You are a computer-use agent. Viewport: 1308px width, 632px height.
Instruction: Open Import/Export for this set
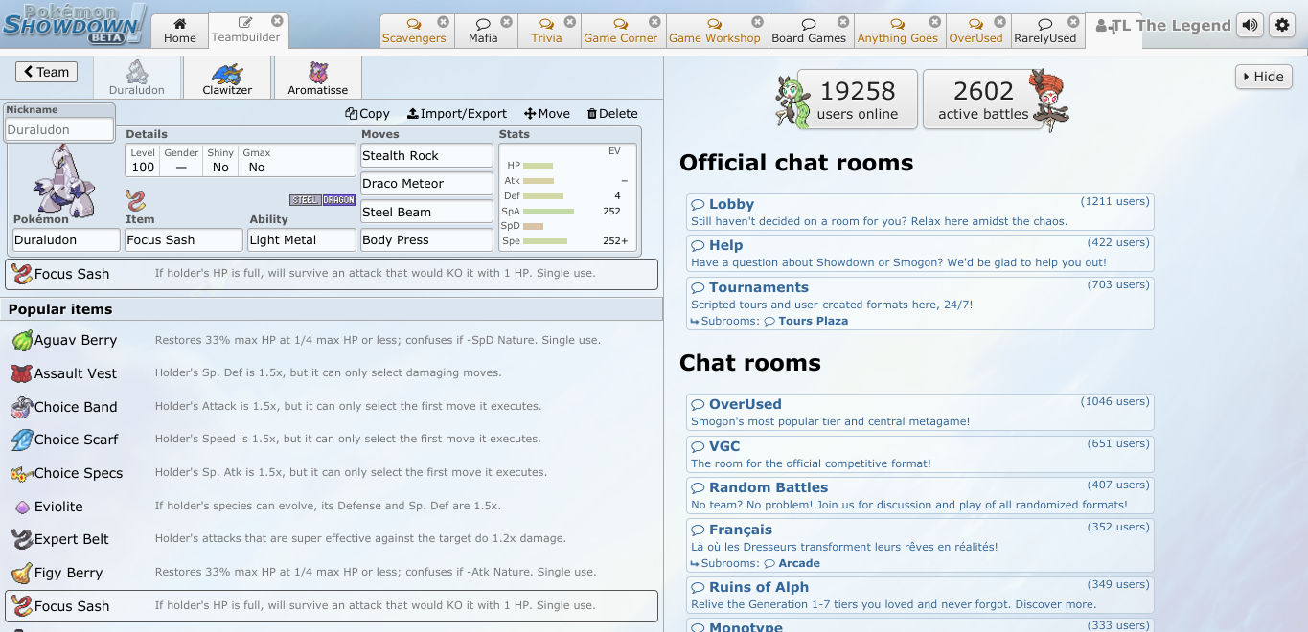coord(457,113)
